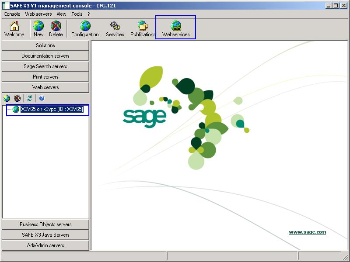Minimize the management console window
This screenshot has height=262, width=350.
coord(329,6)
